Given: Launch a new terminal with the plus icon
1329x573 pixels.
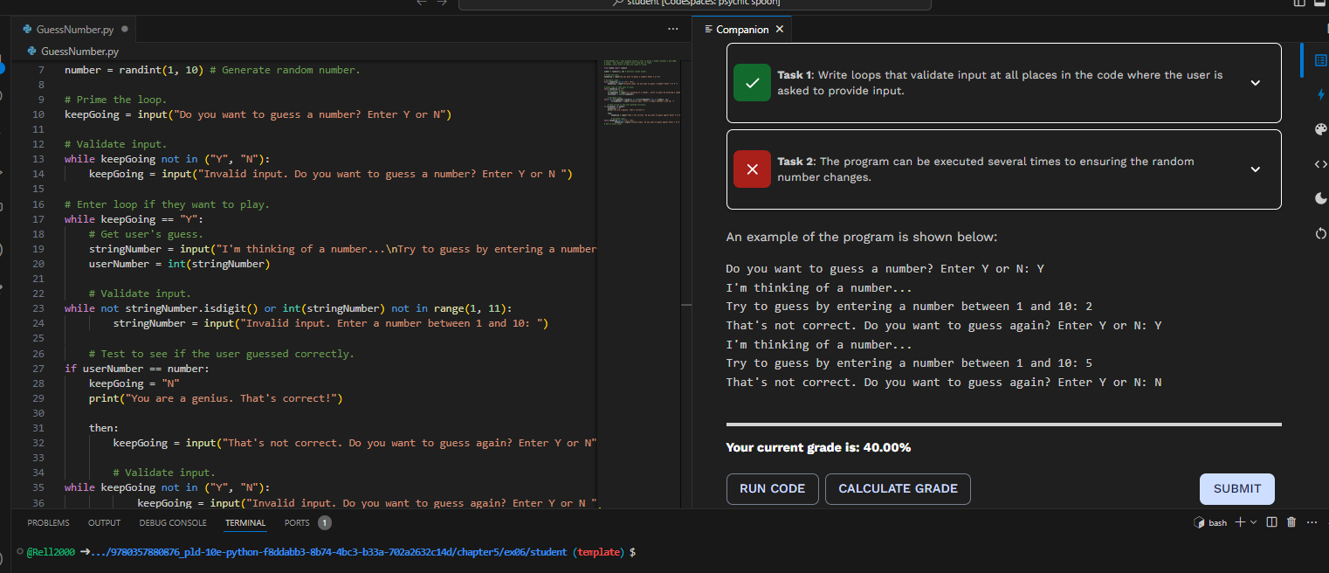Looking at the screenshot, I should [1239, 521].
